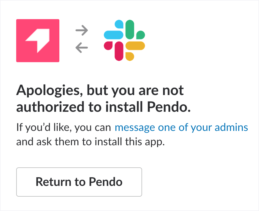
Task: Click the 'If you'd like, you can' text
Action: pos(64,127)
